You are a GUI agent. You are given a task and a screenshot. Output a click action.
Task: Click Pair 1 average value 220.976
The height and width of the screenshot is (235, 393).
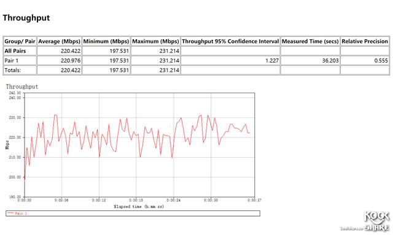coord(71,60)
